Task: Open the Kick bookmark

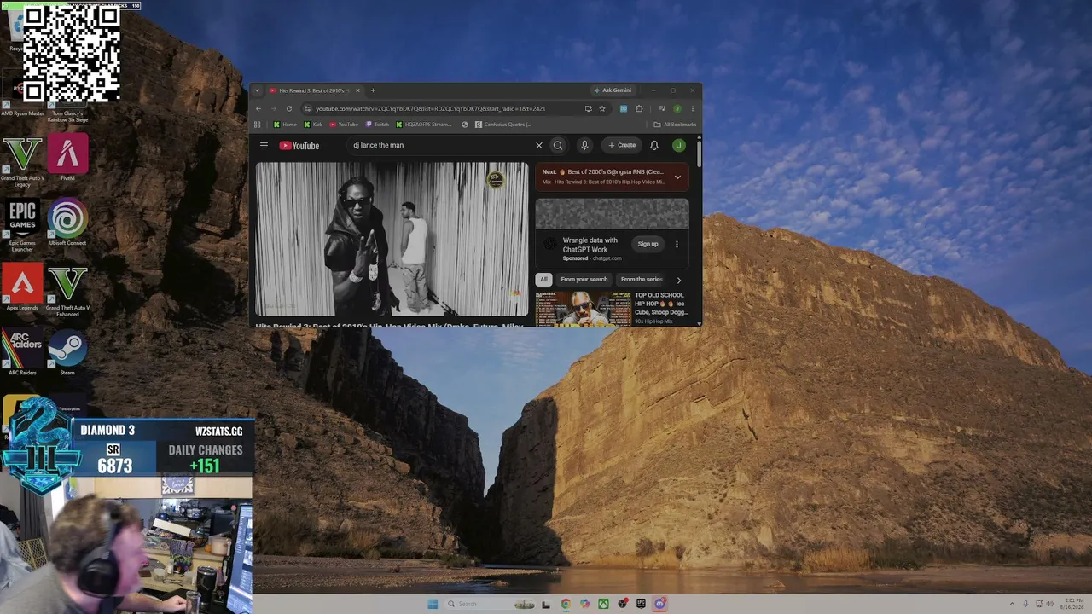Action: click(313, 125)
